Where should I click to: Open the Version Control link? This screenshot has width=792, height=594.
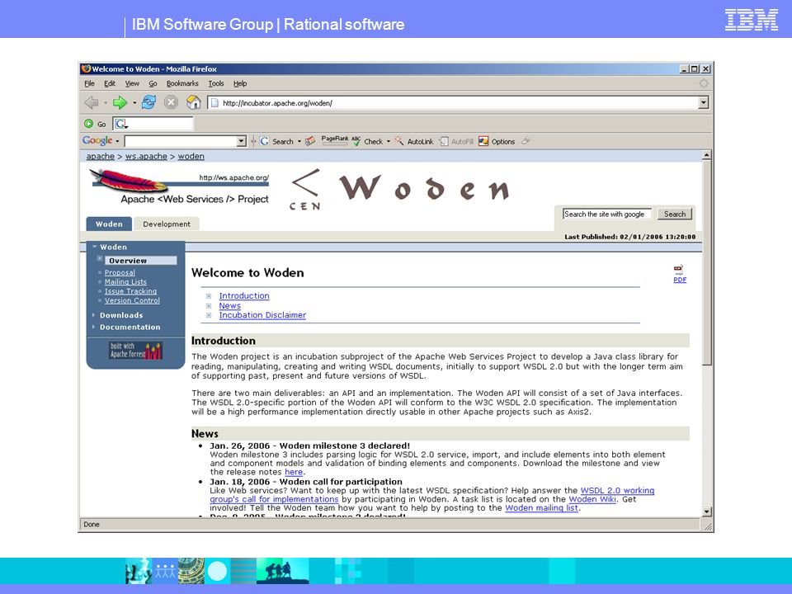tap(132, 300)
